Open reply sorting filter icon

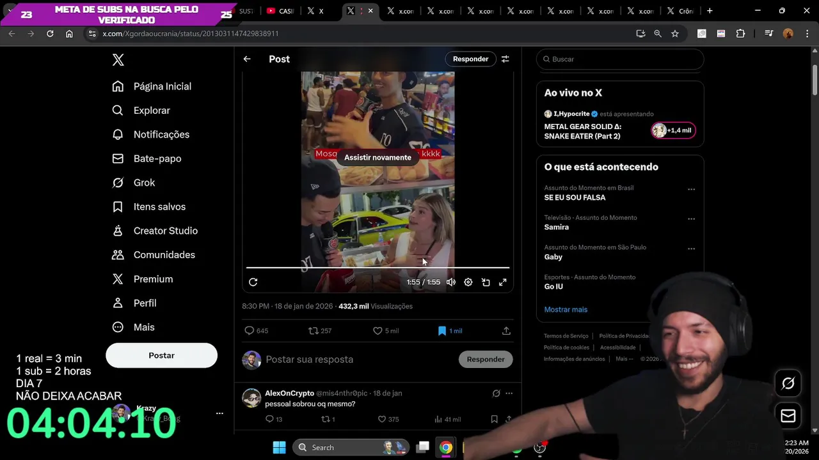click(505, 59)
